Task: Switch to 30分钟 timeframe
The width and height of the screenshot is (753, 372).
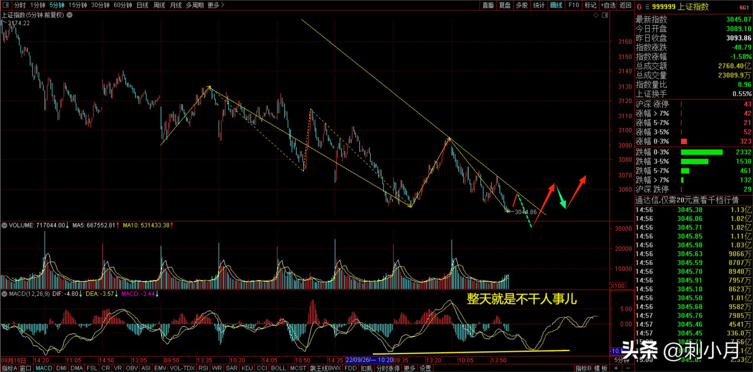Action: tap(100, 5)
